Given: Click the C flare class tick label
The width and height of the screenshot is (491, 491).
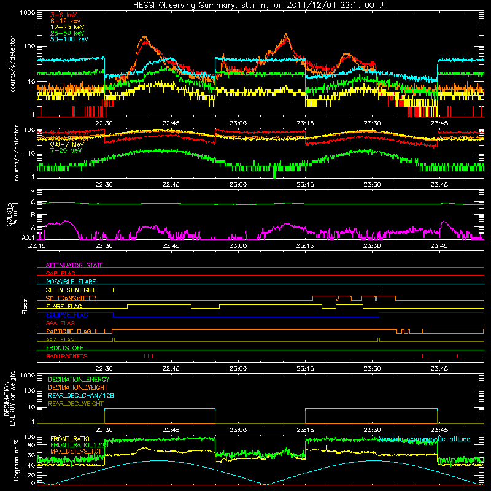Looking at the screenshot, I should [x=33, y=203].
